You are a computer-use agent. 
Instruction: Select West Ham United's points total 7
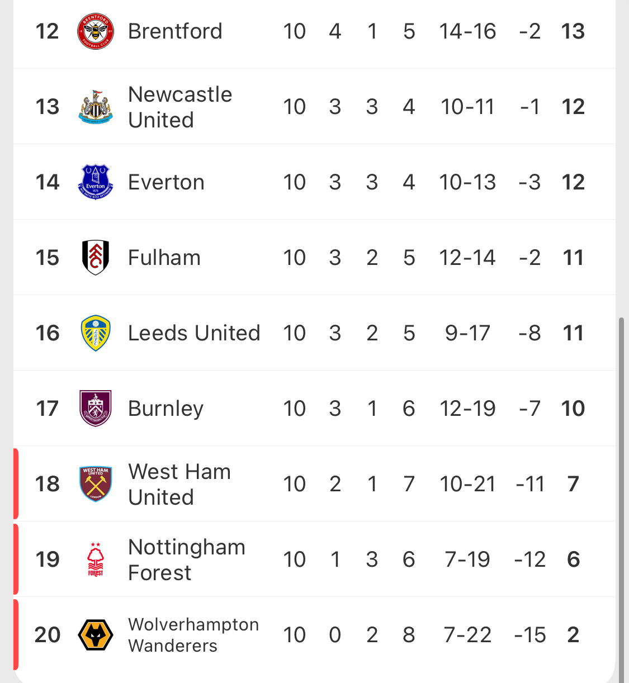click(573, 484)
